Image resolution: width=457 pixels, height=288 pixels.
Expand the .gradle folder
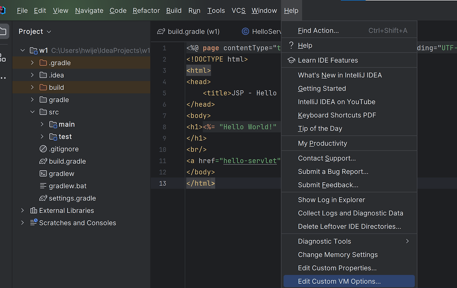tap(32, 63)
